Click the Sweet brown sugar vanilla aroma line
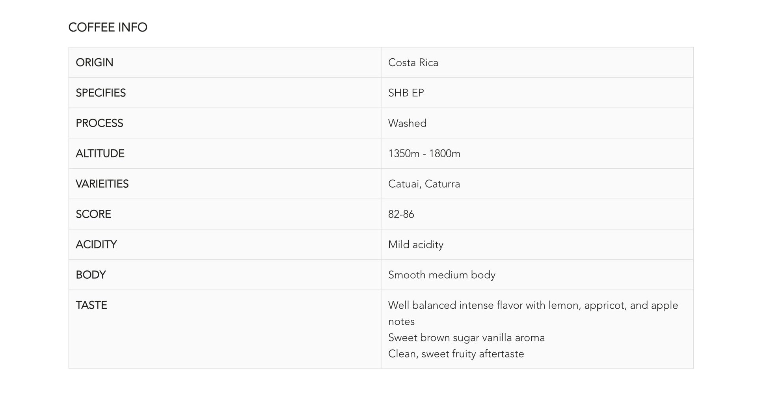Screen dimensions: 767x395 click(x=466, y=337)
